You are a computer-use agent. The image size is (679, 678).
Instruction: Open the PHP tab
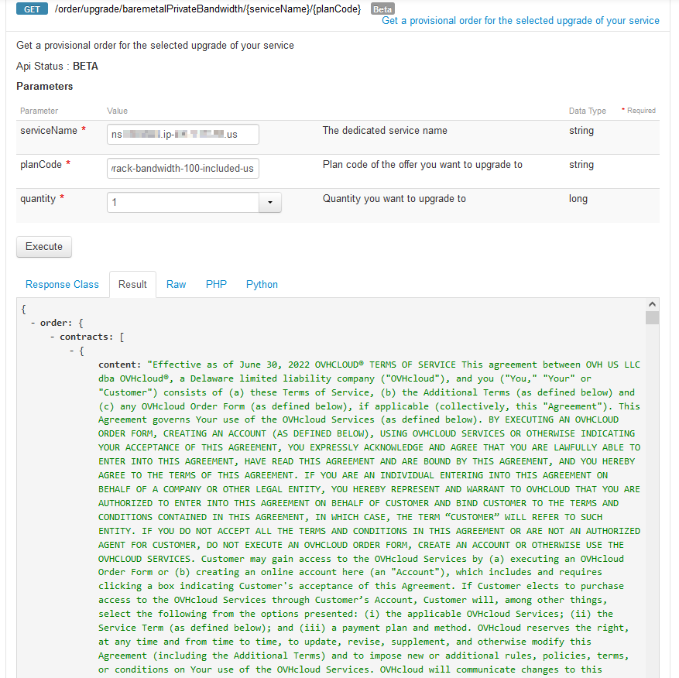tap(216, 285)
